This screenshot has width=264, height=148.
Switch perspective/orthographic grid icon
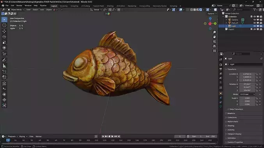pos(214,46)
